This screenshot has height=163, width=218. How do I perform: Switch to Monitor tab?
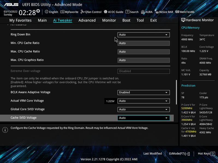(109, 20)
